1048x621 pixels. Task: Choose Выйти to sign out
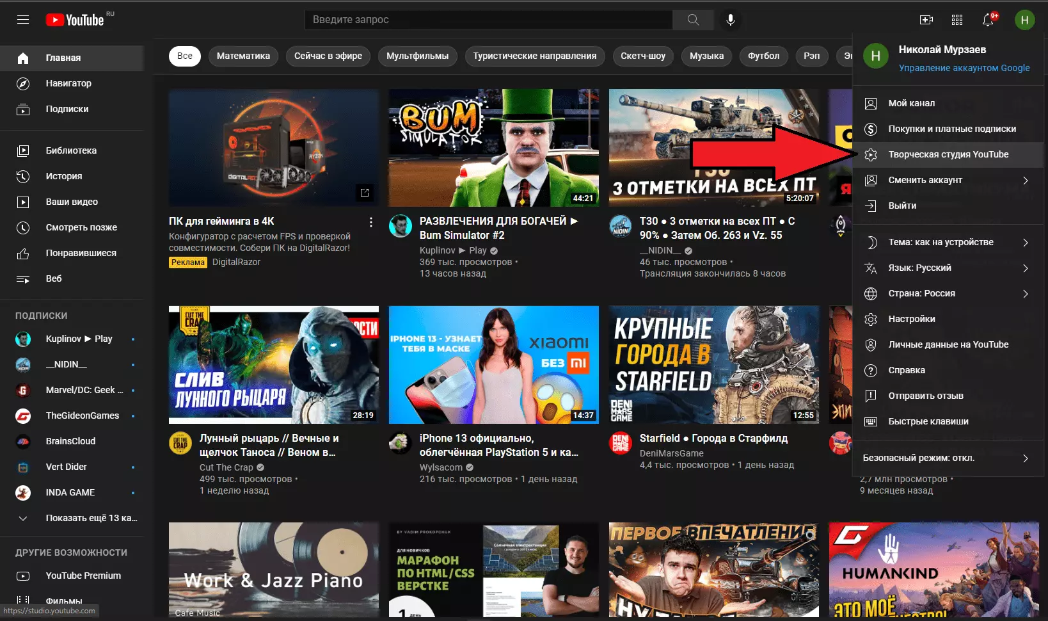coord(948,206)
